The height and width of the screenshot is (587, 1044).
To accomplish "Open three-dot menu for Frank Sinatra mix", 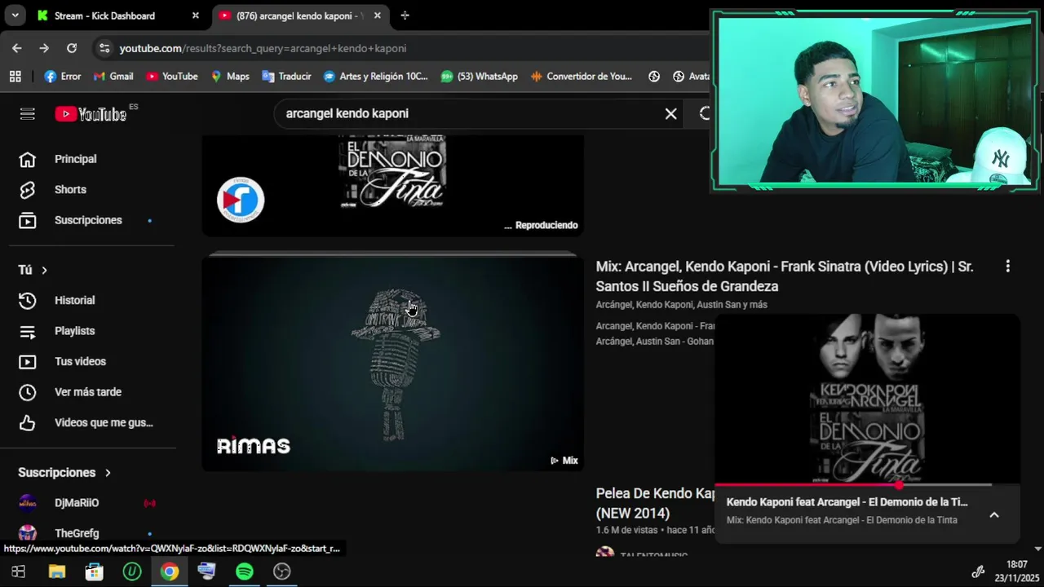I will 1008,266.
